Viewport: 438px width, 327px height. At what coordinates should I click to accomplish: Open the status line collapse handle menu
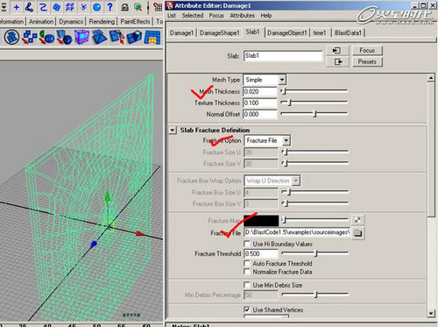[x=4, y=7]
